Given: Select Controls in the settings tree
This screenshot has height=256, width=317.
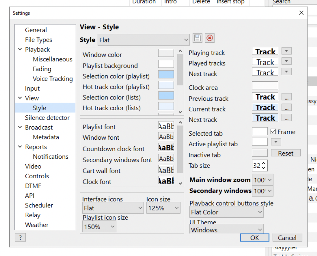Looking at the screenshot, I should click(37, 176).
